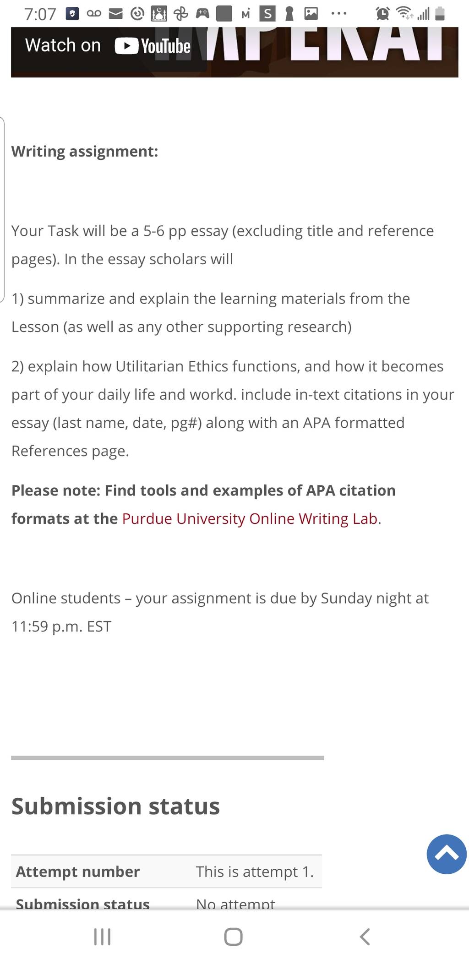Tap the alarm clock status icon
The height and width of the screenshot is (964, 469).
[x=382, y=14]
